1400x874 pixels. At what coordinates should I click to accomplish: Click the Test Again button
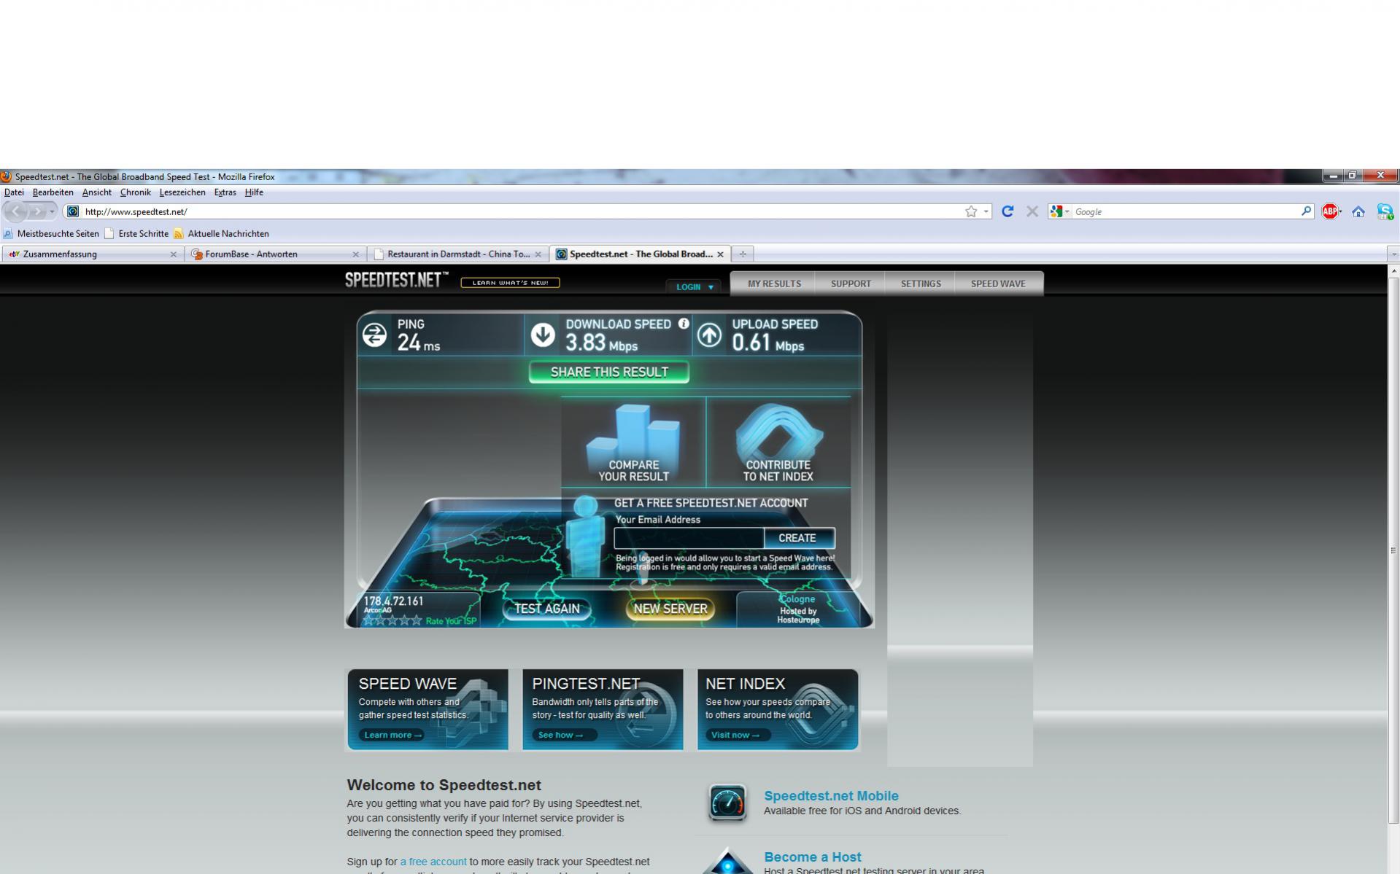[547, 609]
